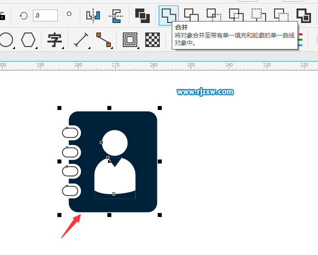
Task: Click the node at the body's top-left corner
Action: click(108, 157)
